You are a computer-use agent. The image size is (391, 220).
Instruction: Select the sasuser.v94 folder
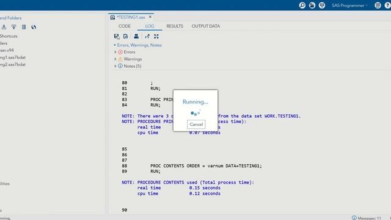(7, 50)
